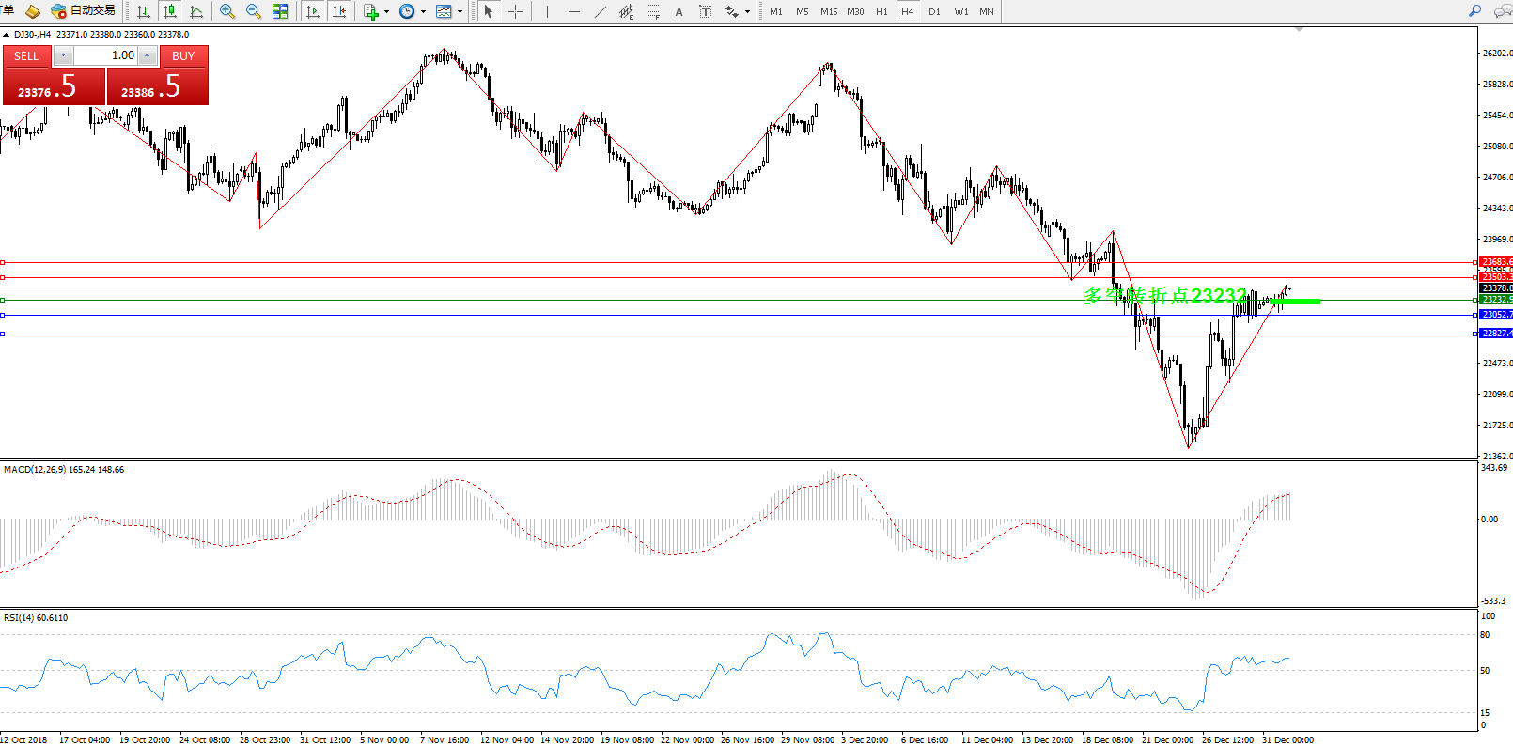Viewport: 1513px width, 746px height.
Task: Click the red 23683 price level label
Action: 1495,262
